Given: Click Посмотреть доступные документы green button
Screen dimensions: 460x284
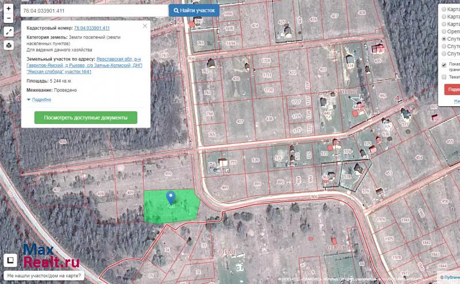Looking at the screenshot, I should point(86,118).
